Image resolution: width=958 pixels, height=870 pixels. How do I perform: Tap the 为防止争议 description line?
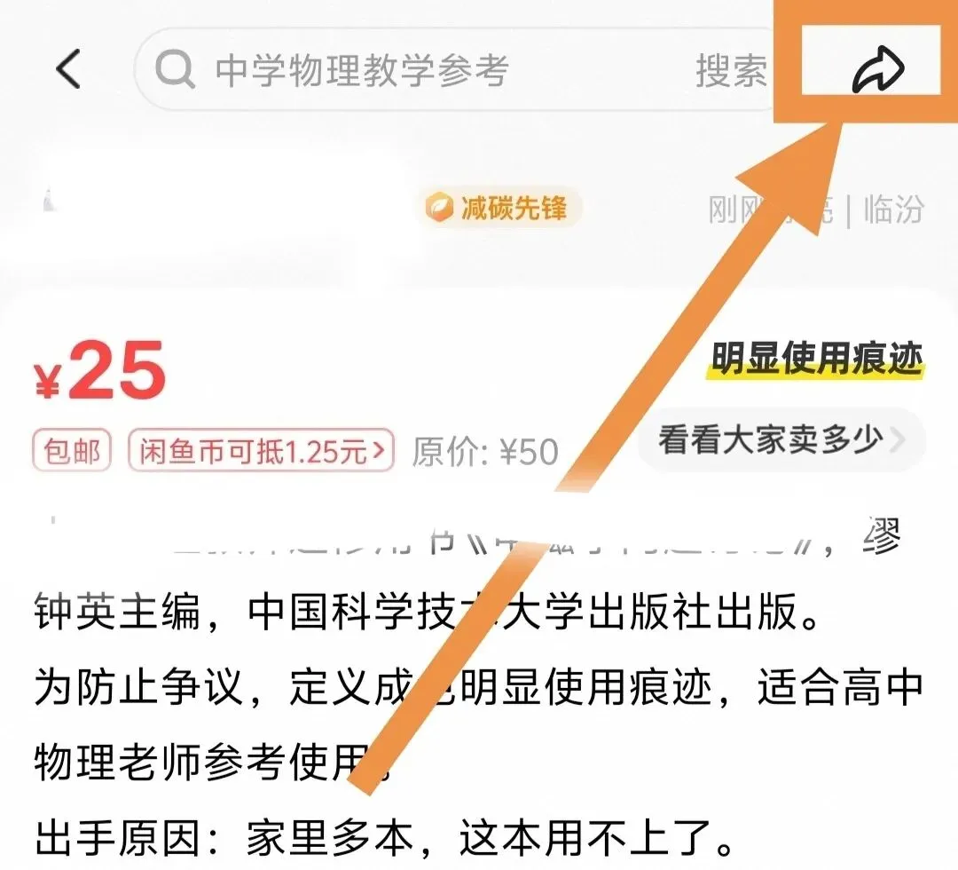click(478, 688)
